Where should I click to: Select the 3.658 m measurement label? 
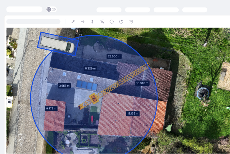click(64, 86)
